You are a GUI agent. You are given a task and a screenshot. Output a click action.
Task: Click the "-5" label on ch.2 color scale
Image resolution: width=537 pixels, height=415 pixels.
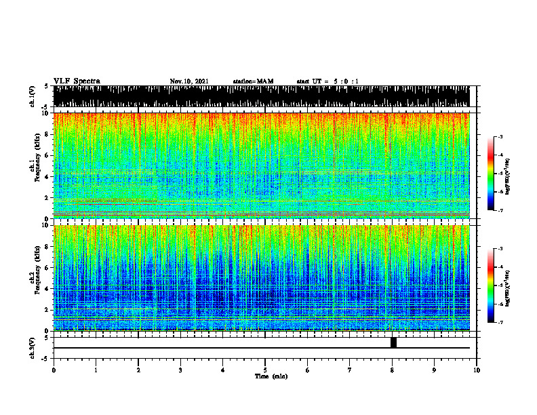(x=500, y=285)
